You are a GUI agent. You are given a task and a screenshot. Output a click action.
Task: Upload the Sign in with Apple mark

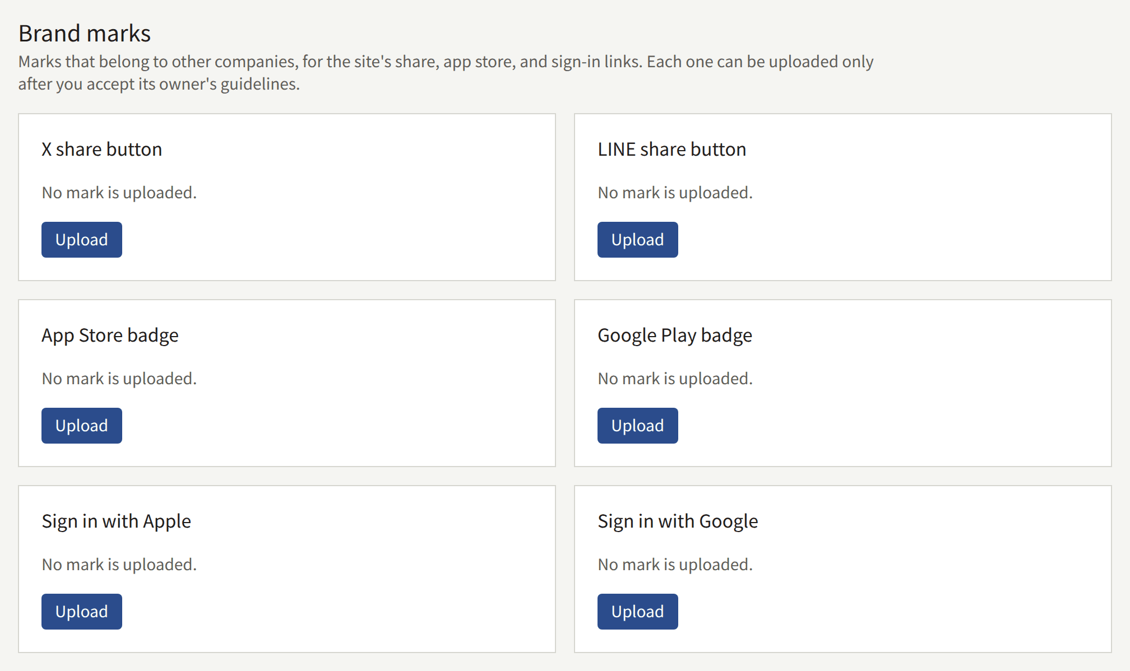tap(82, 612)
